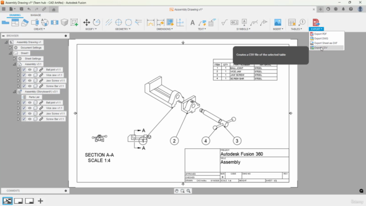The image size is (366, 206).
Task: Open the Geometry dropdown
Action: 122,29
